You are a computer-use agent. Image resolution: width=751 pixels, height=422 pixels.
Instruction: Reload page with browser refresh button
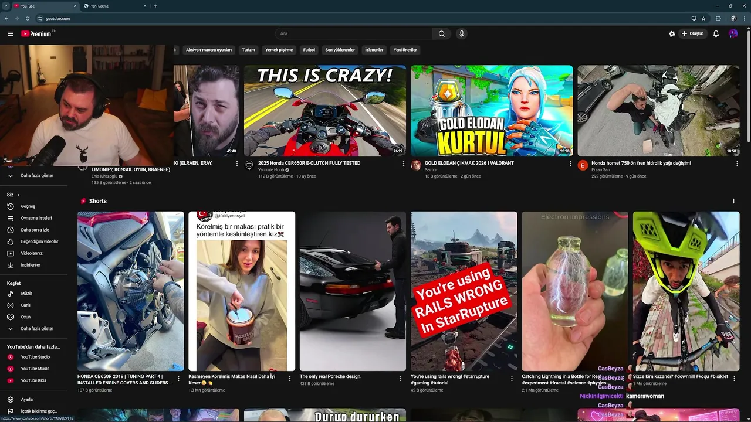[28, 18]
